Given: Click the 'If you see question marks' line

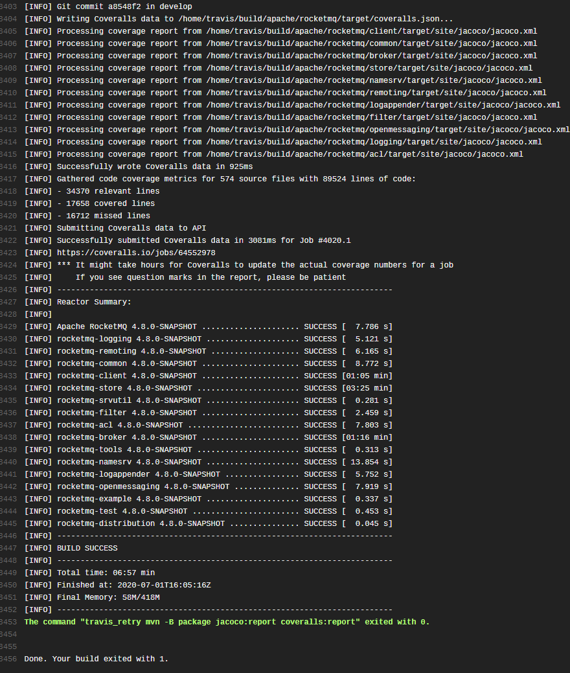Looking at the screenshot, I should pos(185,277).
